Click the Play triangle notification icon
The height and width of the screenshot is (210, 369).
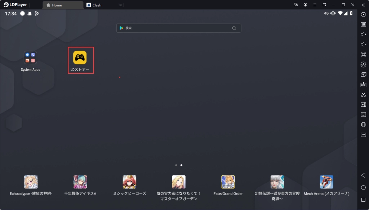[37, 13]
